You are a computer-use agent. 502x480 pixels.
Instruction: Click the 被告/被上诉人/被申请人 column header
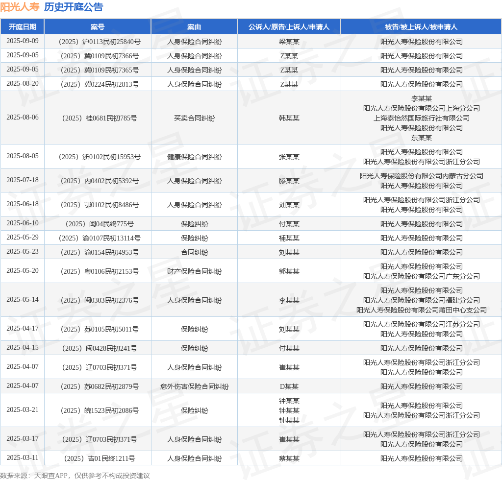[421, 27]
